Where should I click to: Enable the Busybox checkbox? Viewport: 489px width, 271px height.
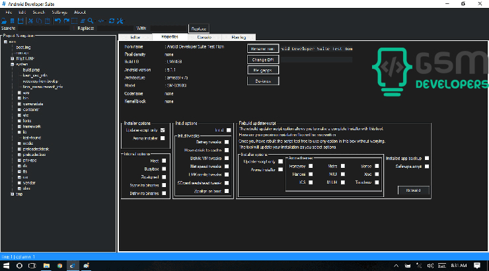[x=164, y=169]
